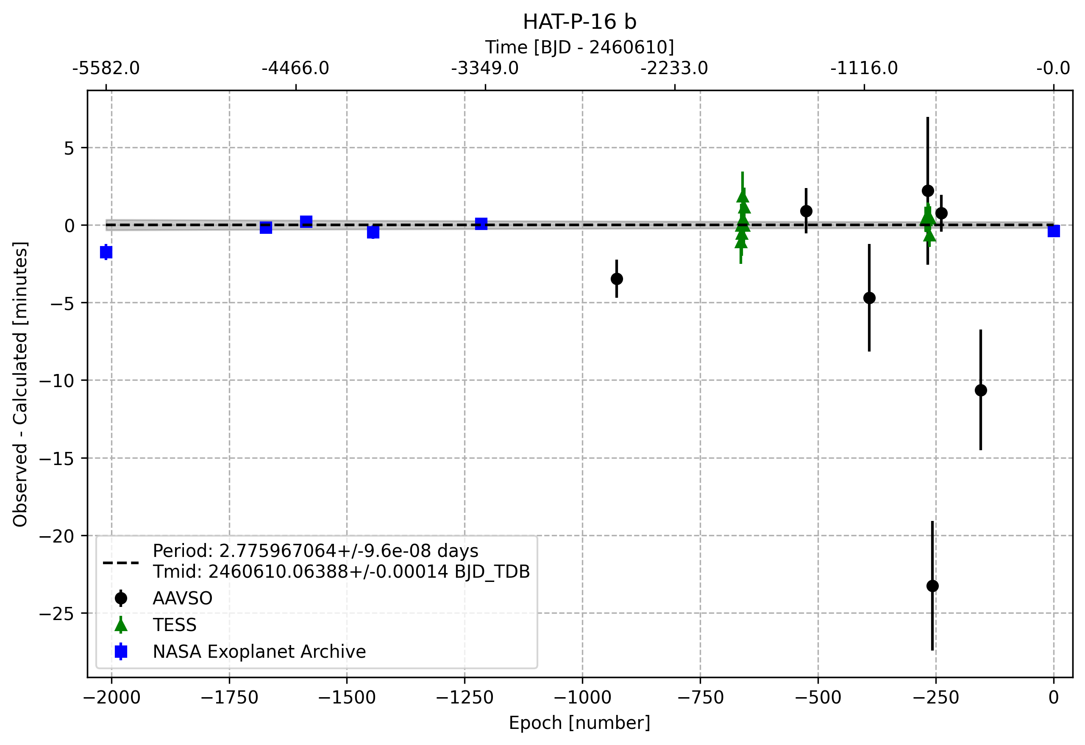
Task: Click the "−15" tick on the minutes axis
Action: [x=57, y=459]
